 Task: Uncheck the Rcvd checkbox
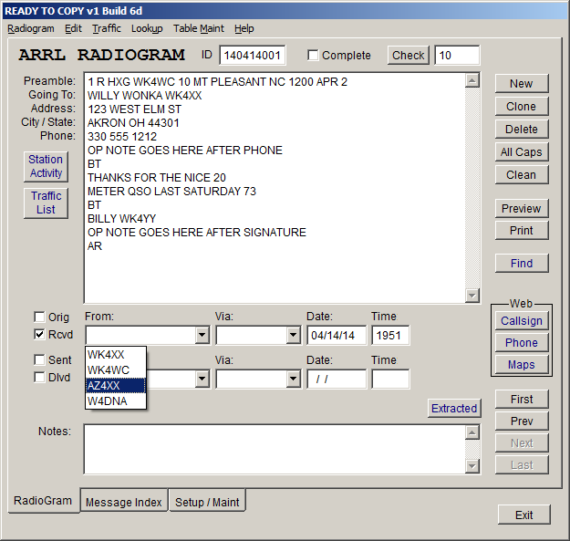tap(39, 334)
